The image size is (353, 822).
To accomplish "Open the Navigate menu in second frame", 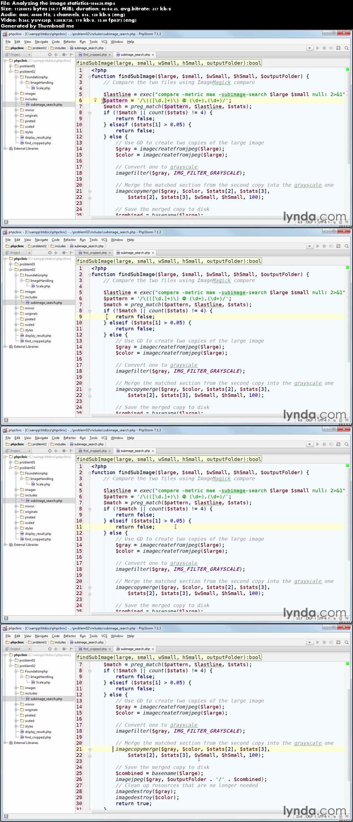I will pos(41,240).
